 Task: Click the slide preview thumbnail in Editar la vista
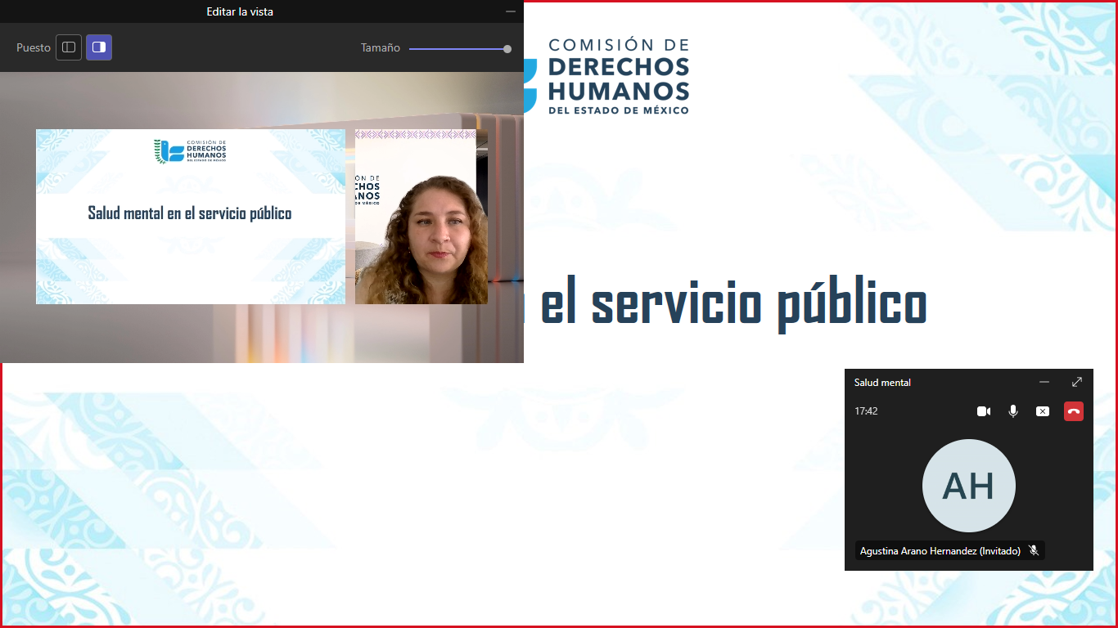(x=190, y=217)
